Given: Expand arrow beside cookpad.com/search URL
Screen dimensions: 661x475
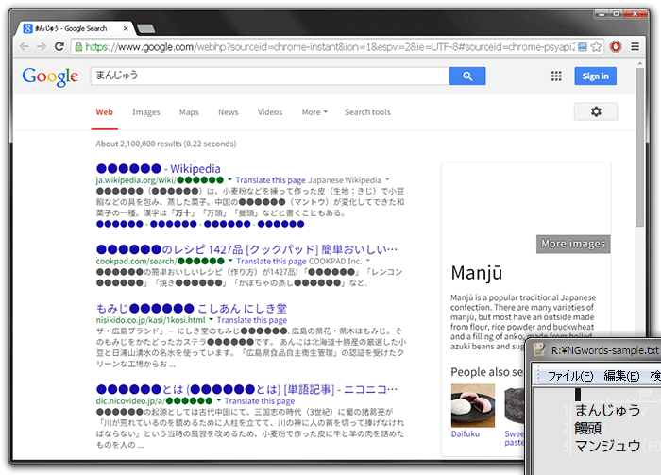Looking at the screenshot, I should pos(230,261).
